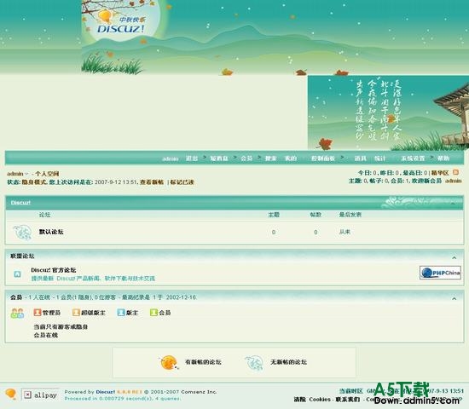Image resolution: width=469 pixels, height=409 pixels.
Task: Choose 退出 in the navigation bar
Action: [192, 158]
